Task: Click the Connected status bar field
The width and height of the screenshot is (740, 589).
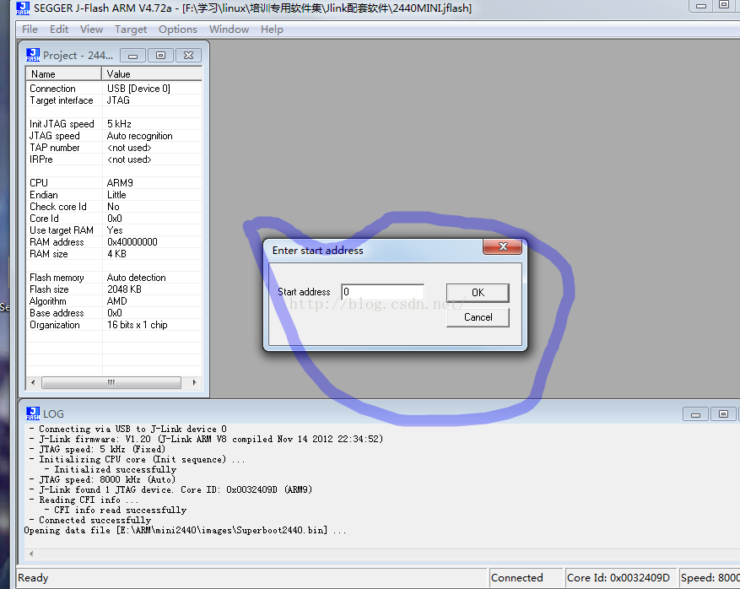Action: 526,578
